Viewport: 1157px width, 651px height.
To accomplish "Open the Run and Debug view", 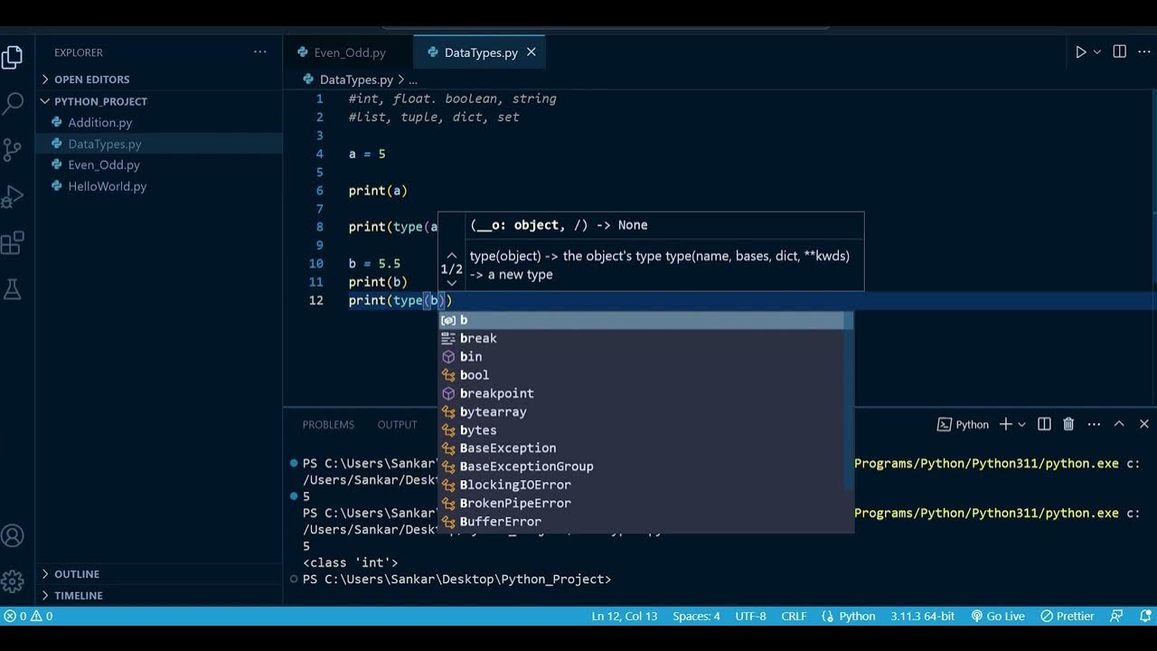I will [13, 196].
